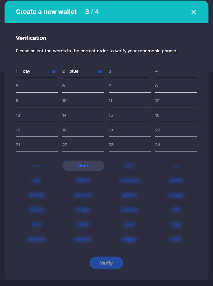
Task: Close the Create a new wallet dialog
Action: click(x=194, y=12)
